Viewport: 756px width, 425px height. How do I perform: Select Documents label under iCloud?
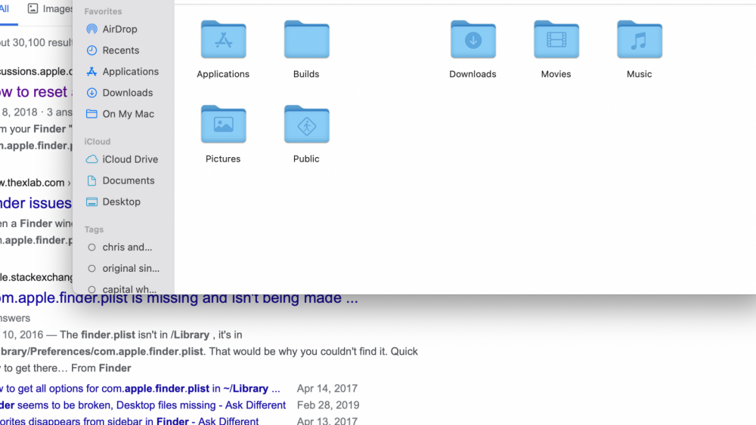pos(129,180)
